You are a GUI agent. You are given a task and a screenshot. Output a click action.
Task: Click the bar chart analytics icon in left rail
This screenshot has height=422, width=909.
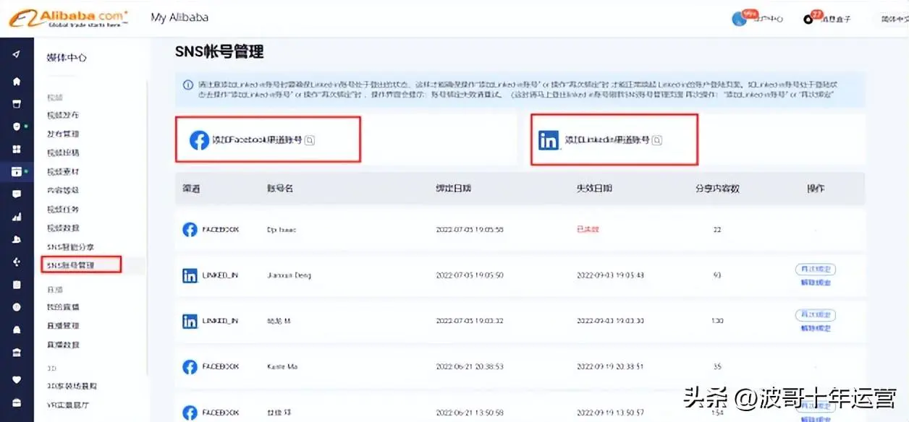tap(17, 217)
